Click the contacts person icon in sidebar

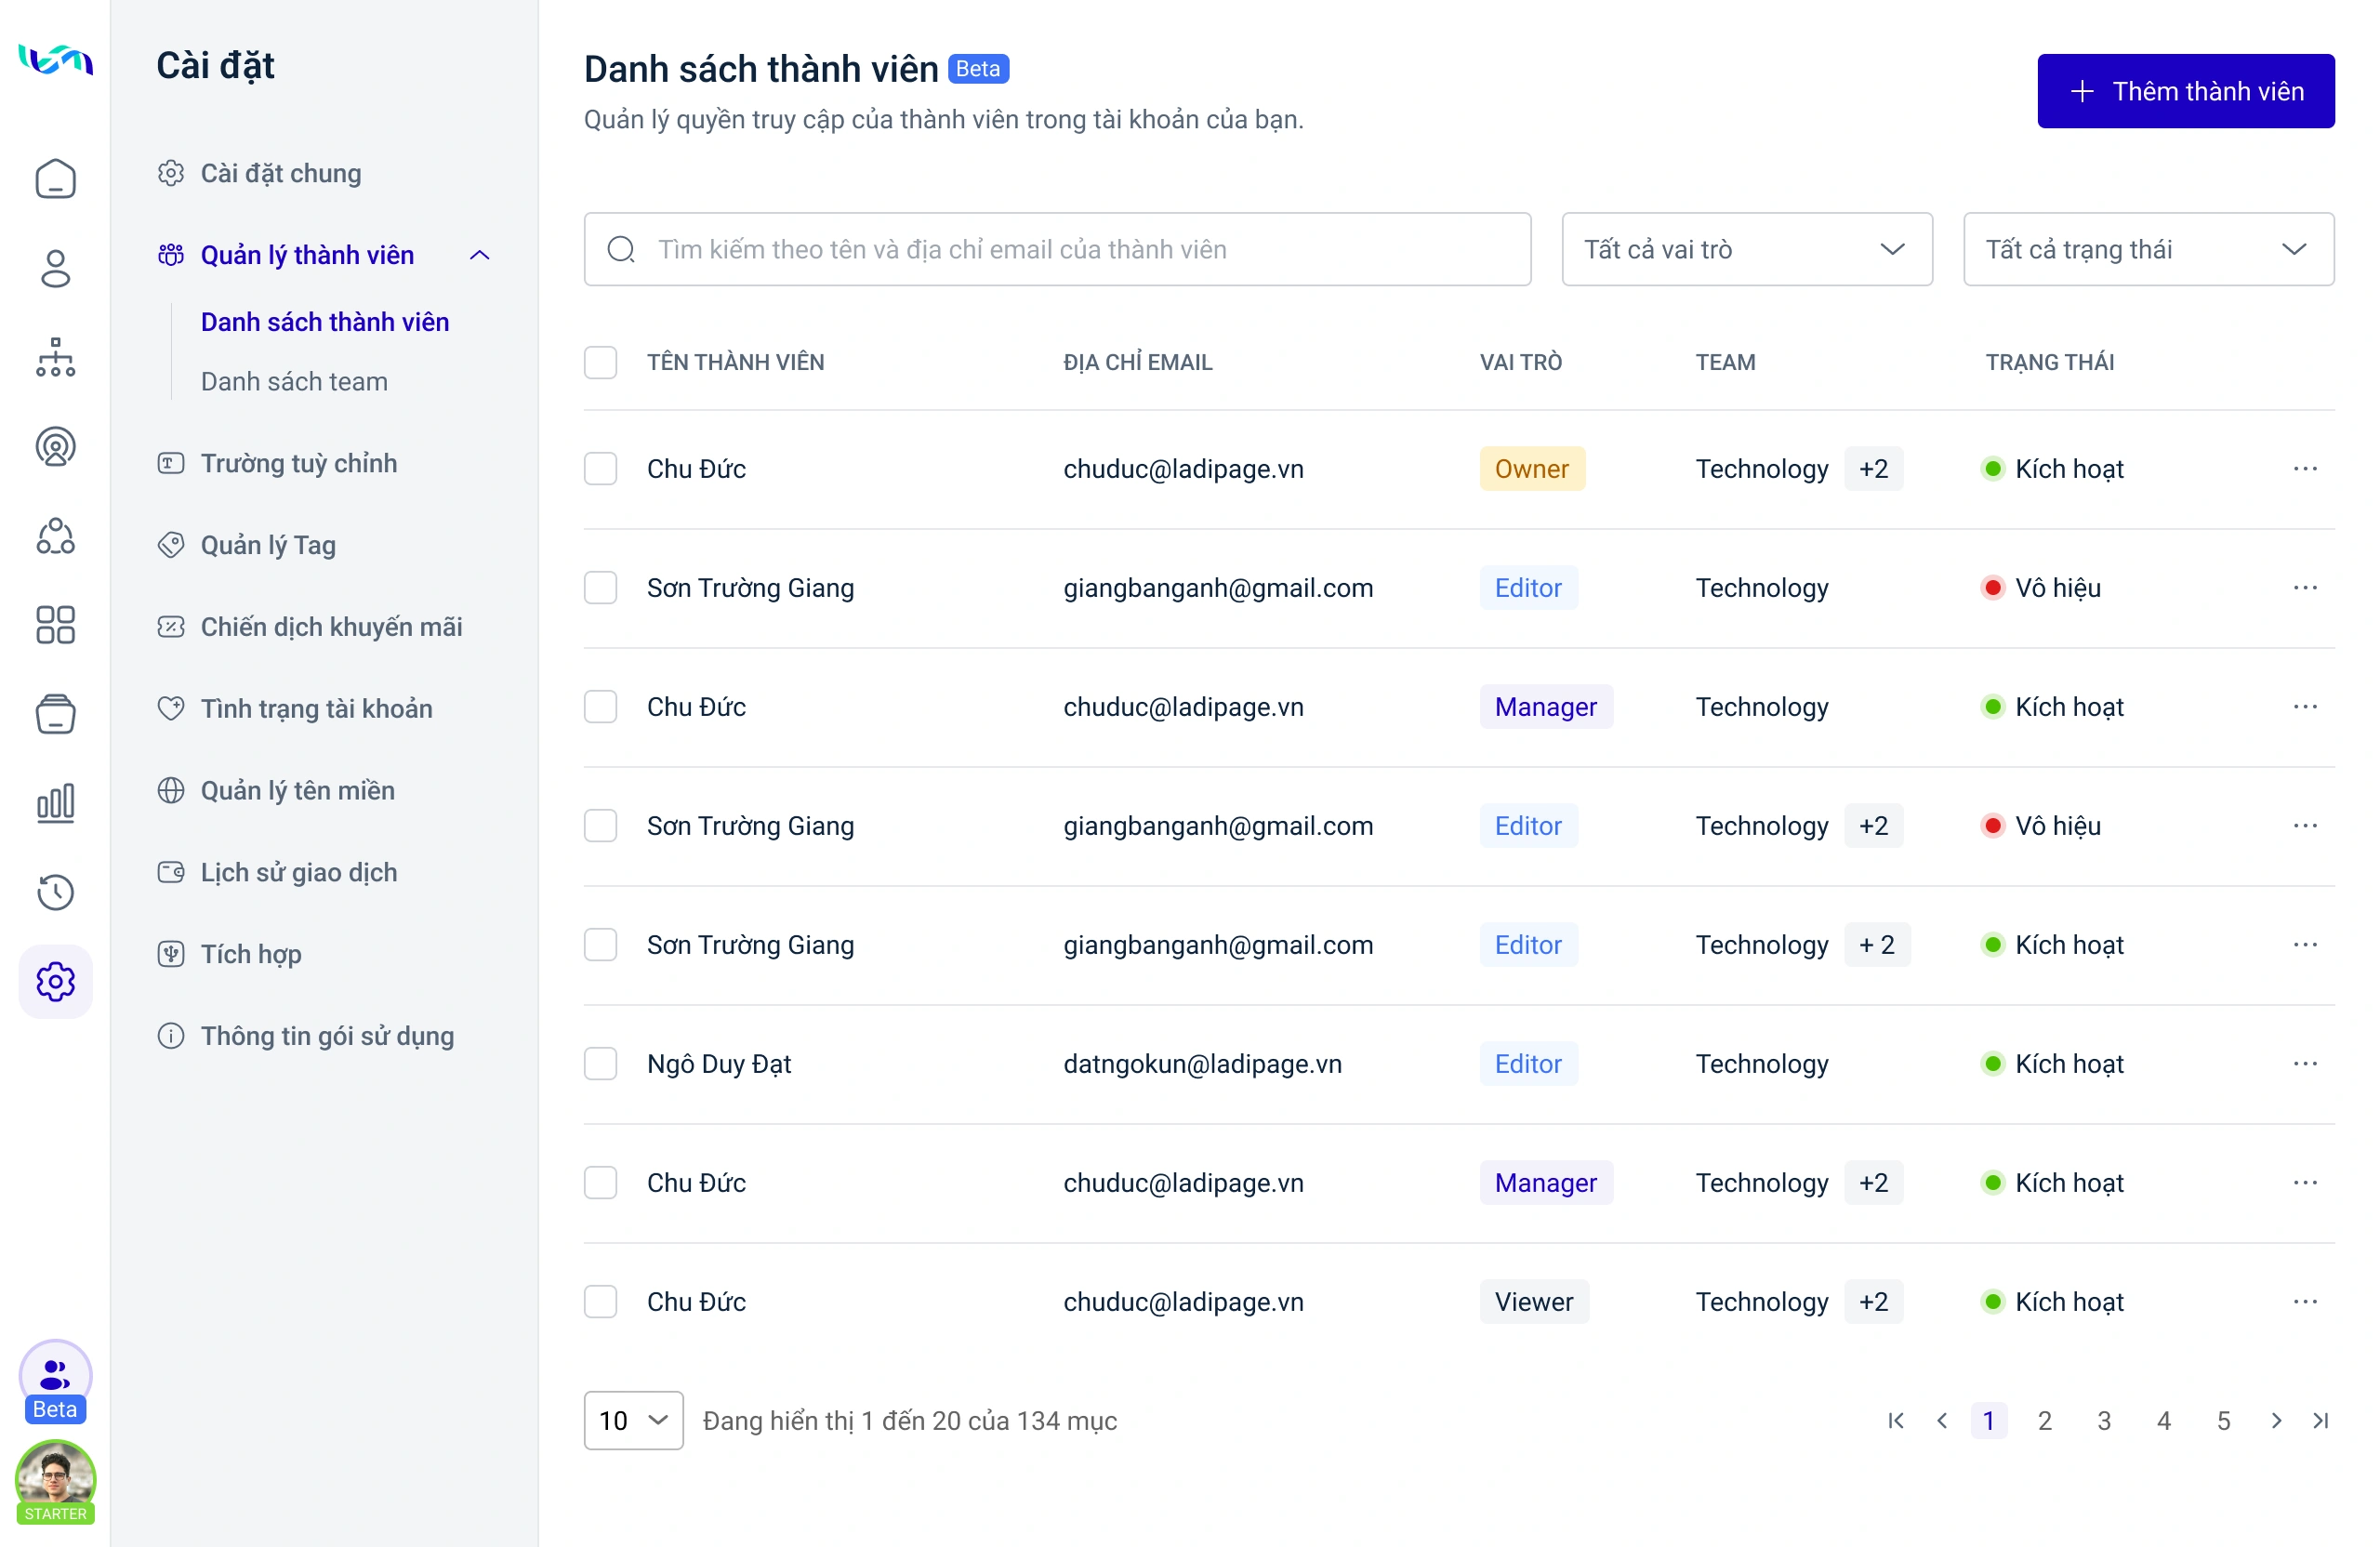tap(55, 268)
